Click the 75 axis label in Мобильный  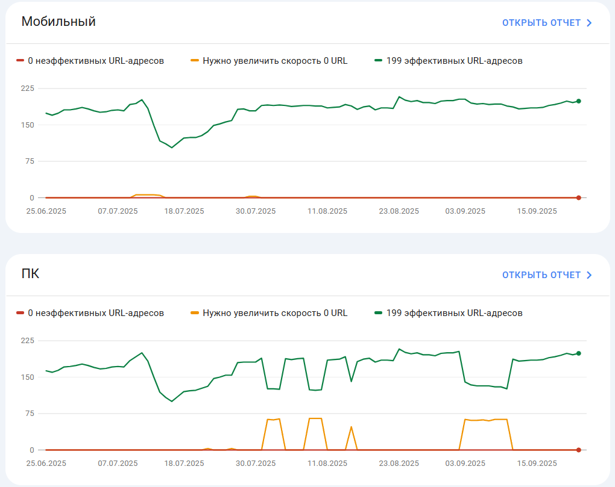coord(30,161)
